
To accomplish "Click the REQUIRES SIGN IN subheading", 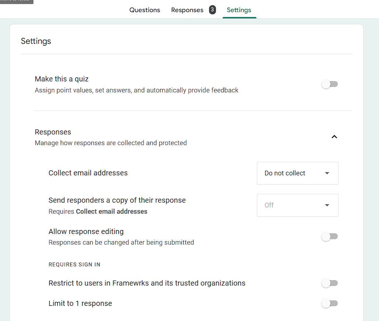I will (x=74, y=265).
